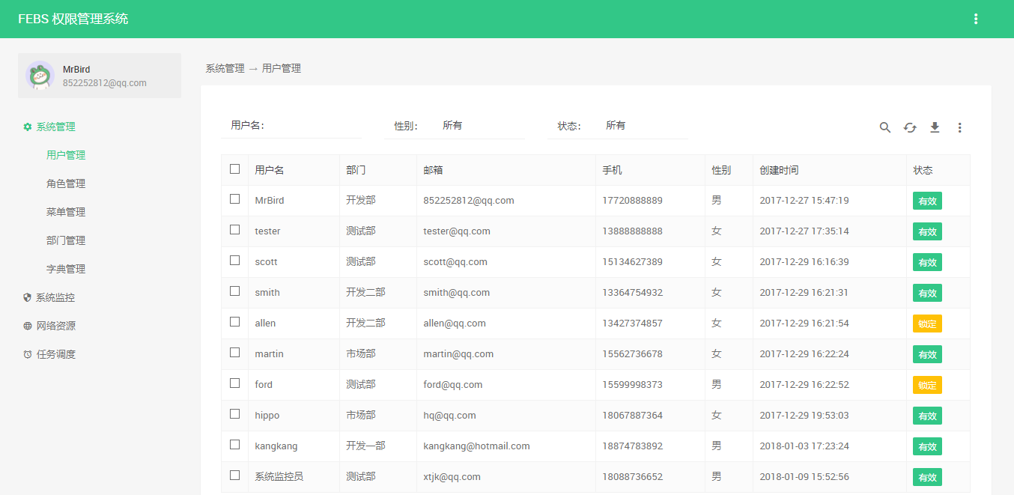The image size is (1014, 495).
Task: Click the 创建时间 column header
Action: click(779, 170)
